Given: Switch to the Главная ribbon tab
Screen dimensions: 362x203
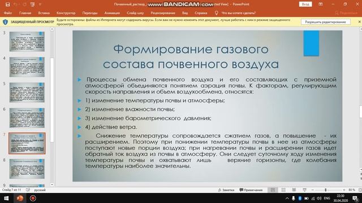Looking at the screenshot, I should coord(25,13).
